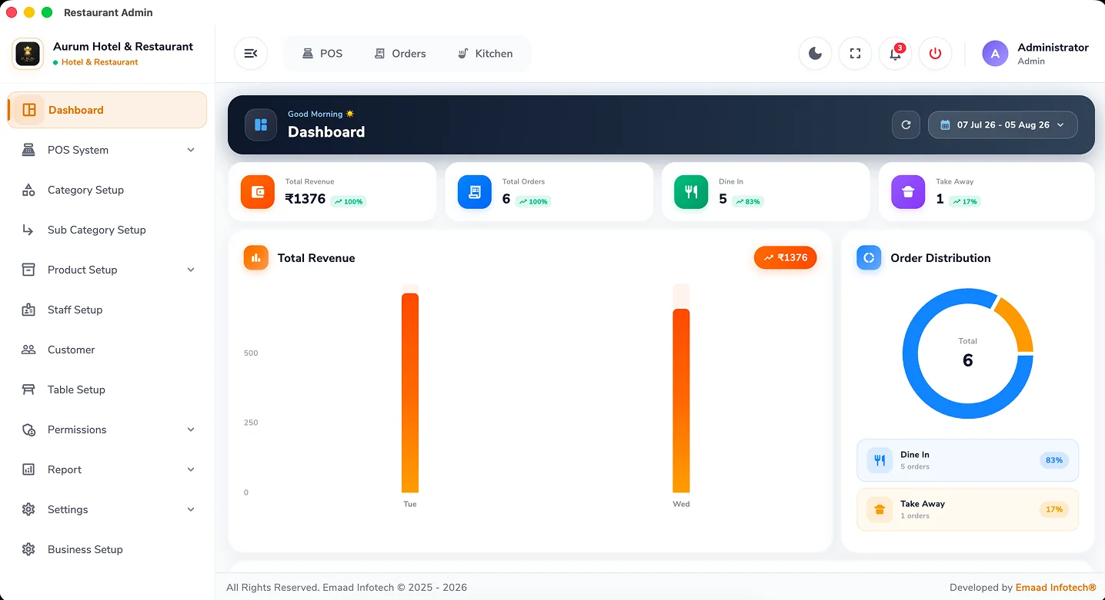The width and height of the screenshot is (1105, 600).
Task: Open Sub Category Setup page
Action: coord(108,230)
